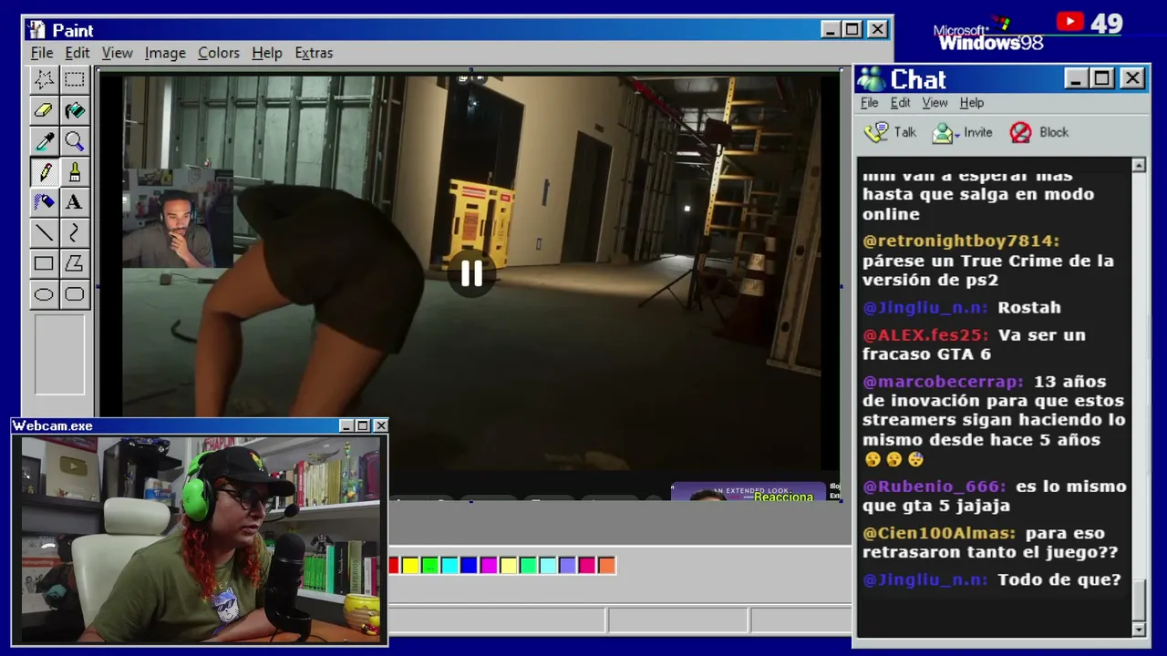The width and height of the screenshot is (1167, 656).
Task: Select the rectangular Select tool
Action: 75,80
